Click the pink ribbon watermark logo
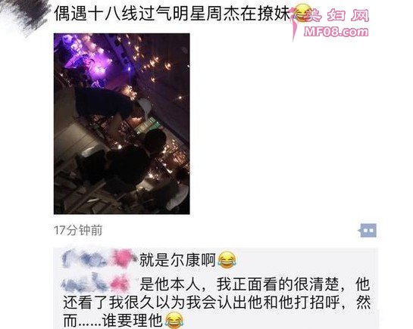 pos(295,23)
